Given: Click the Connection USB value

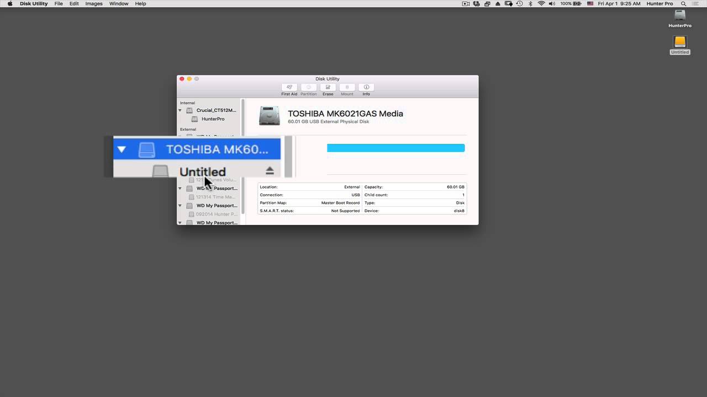Looking at the screenshot, I should 356,195.
